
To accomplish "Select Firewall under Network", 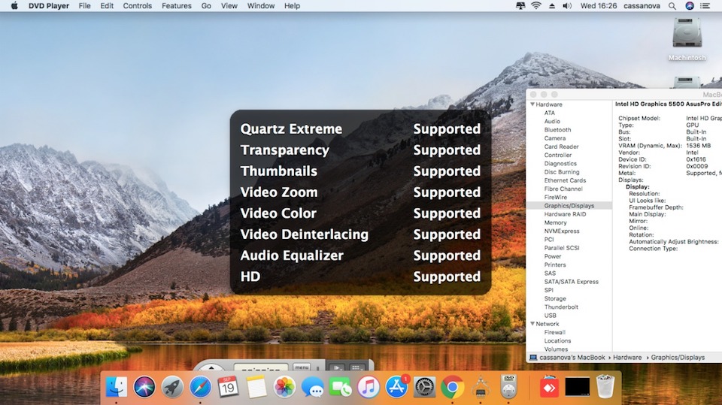I will (554, 332).
